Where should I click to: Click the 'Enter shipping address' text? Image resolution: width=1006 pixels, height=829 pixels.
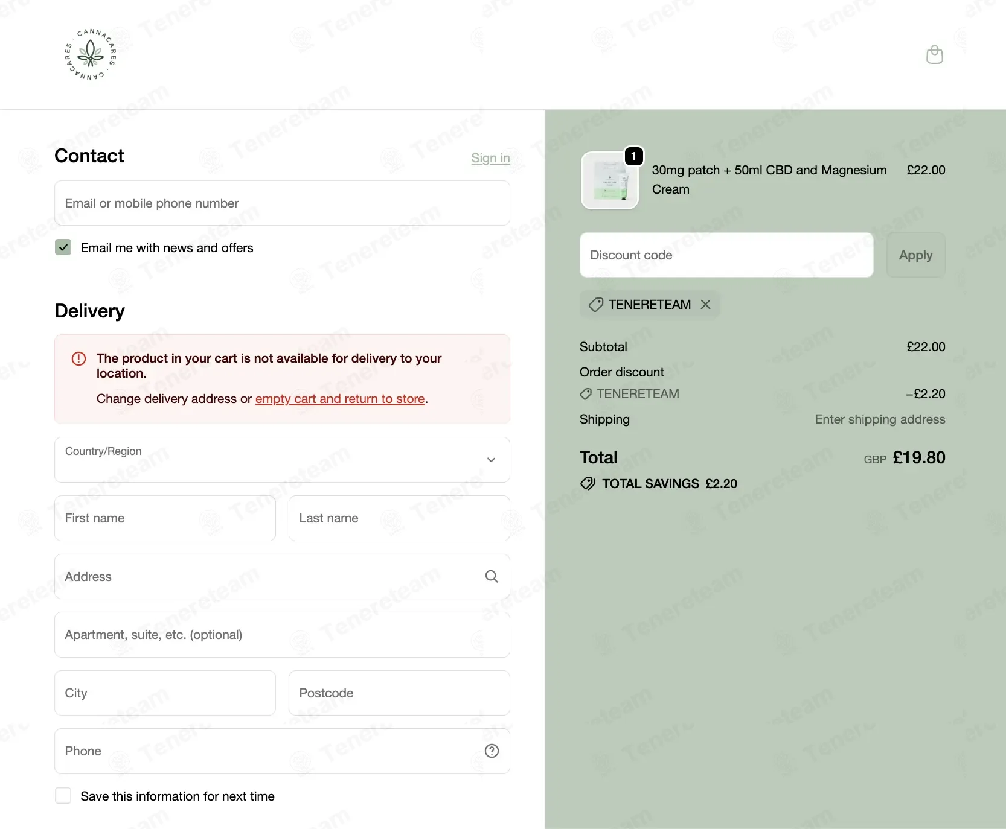[x=880, y=419]
